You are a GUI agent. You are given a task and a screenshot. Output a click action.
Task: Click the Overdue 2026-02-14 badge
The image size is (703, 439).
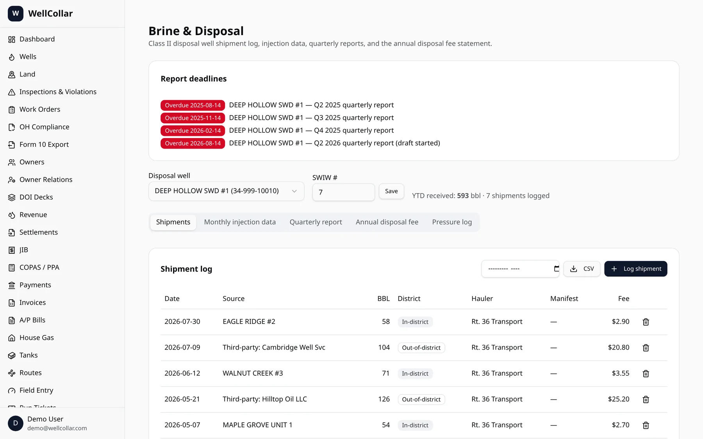click(x=193, y=131)
